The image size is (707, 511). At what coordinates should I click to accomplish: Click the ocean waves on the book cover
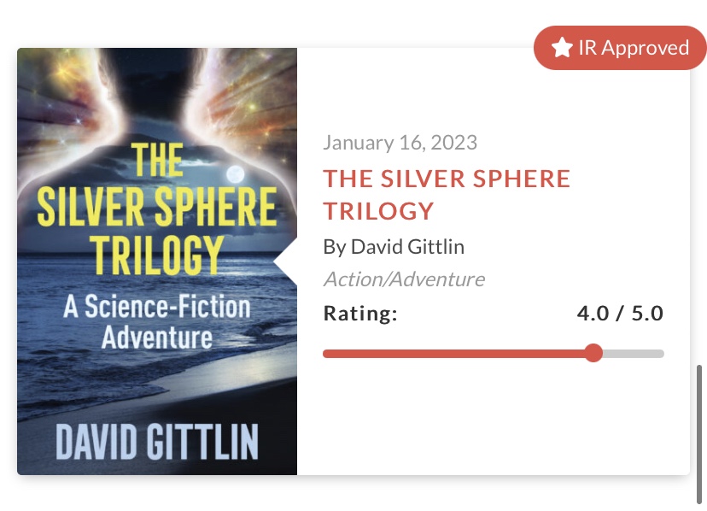(x=102, y=376)
